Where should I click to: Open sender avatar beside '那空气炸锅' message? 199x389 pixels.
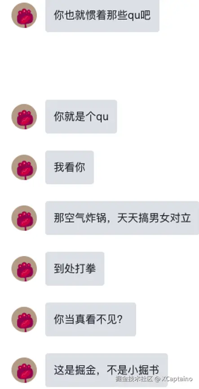[x=24, y=218]
